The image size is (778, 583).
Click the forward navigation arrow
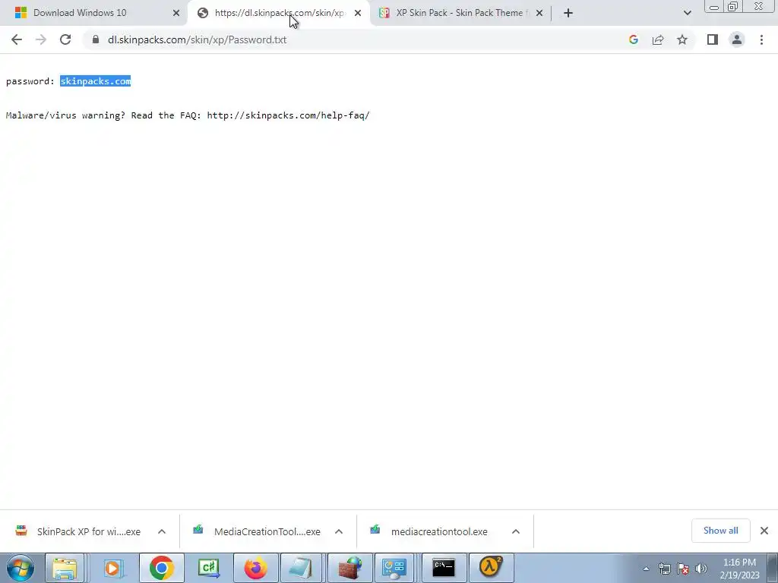point(41,39)
